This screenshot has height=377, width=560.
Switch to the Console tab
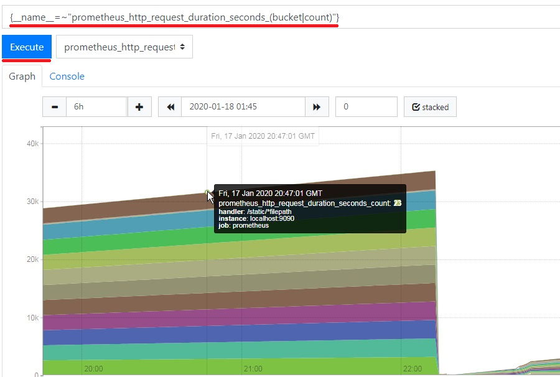(67, 76)
